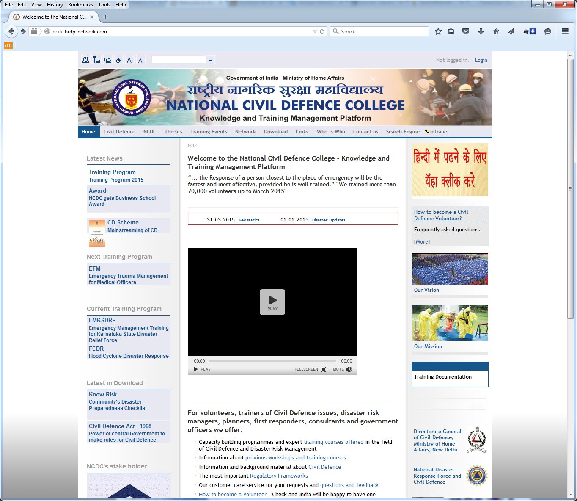
Task: Click the orange 'im' bookmark icon
Action: pos(8,45)
